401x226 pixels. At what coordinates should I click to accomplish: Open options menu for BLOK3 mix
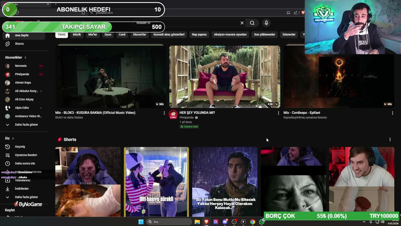tap(164, 113)
